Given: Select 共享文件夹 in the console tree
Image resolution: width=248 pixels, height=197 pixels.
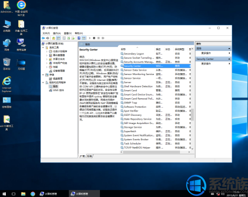Looking at the screenshot, I should [58, 59].
